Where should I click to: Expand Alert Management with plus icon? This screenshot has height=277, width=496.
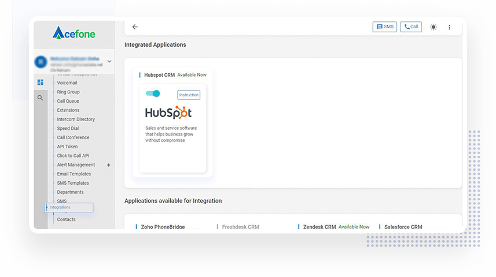(108, 165)
